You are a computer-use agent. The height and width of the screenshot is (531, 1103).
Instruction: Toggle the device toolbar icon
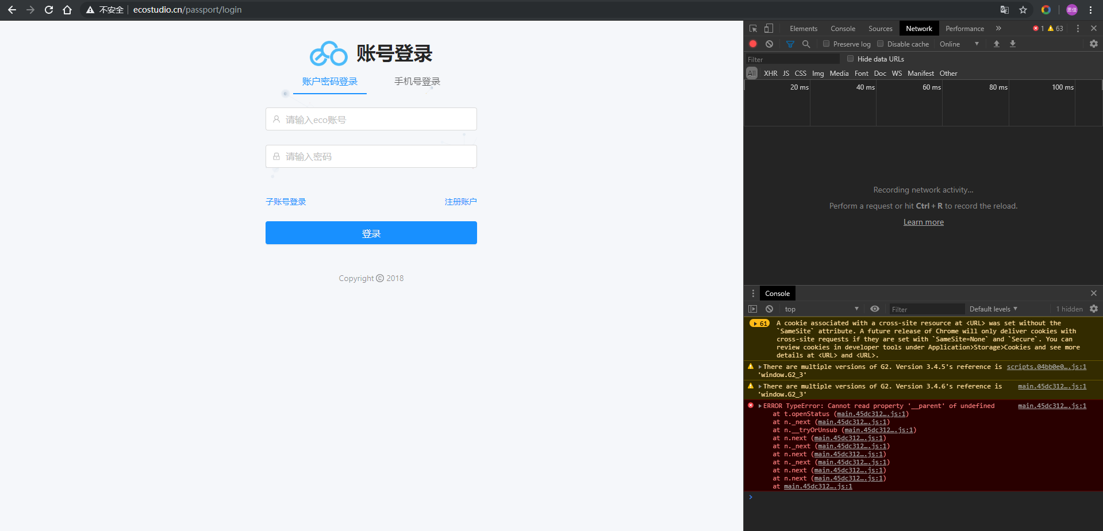pos(768,28)
